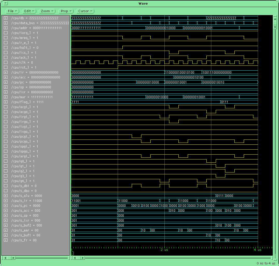The width and height of the screenshot is (279, 266).
Task: Expand the /cpu/pc signal
Action: 6,82
